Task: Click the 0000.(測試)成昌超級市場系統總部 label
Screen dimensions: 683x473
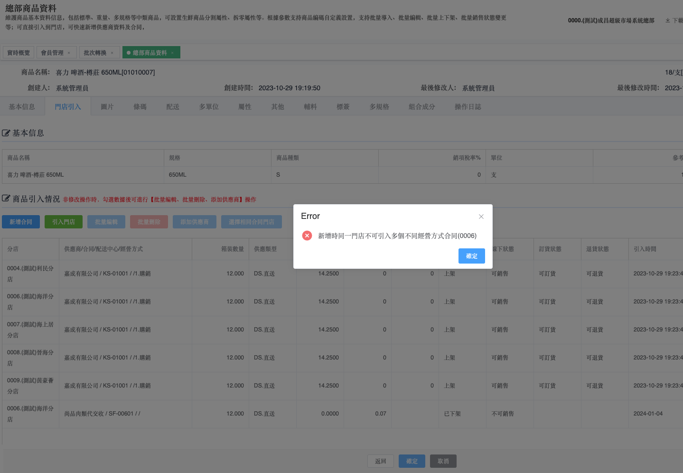Action: (x=611, y=20)
